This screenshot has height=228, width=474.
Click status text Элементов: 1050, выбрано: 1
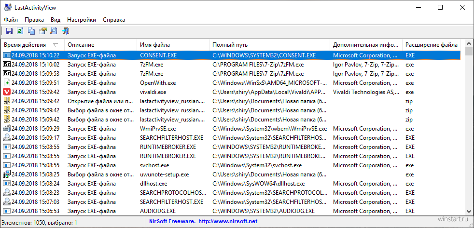tap(39, 223)
